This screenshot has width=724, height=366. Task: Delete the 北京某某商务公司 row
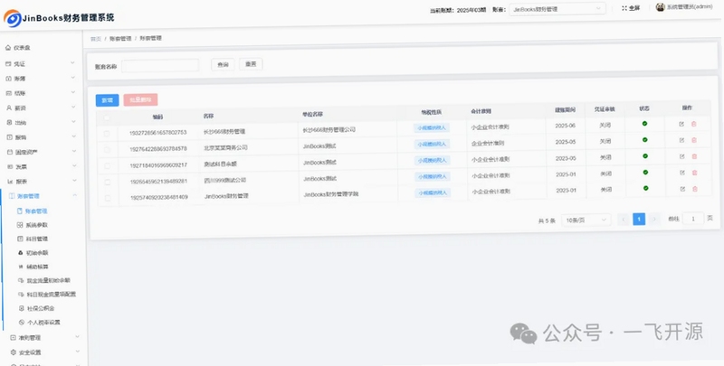[693, 140]
